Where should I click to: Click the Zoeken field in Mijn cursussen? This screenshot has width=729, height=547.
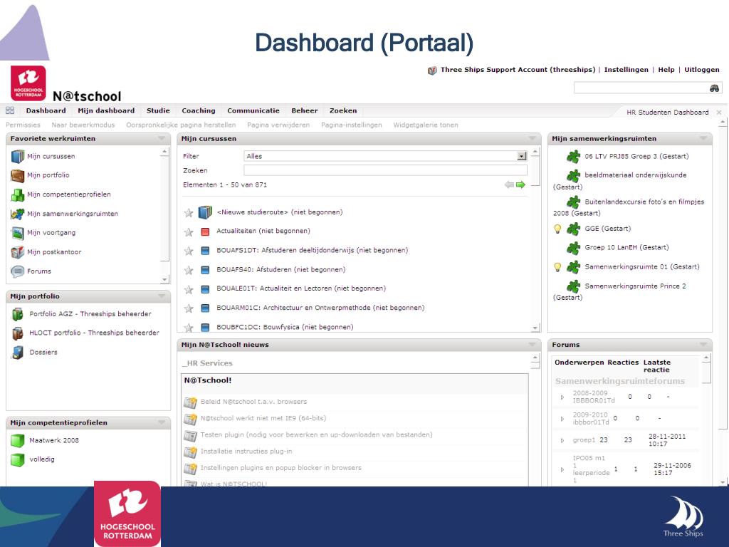385,171
